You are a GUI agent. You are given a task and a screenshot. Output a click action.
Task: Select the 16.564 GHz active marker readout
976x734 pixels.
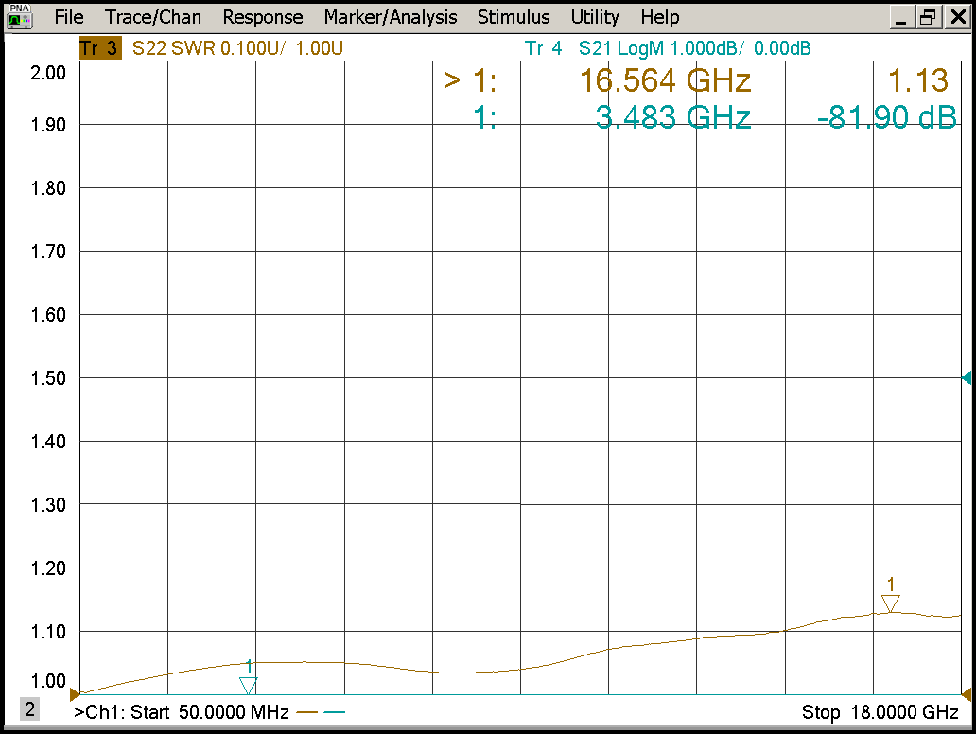pyautogui.click(x=665, y=81)
